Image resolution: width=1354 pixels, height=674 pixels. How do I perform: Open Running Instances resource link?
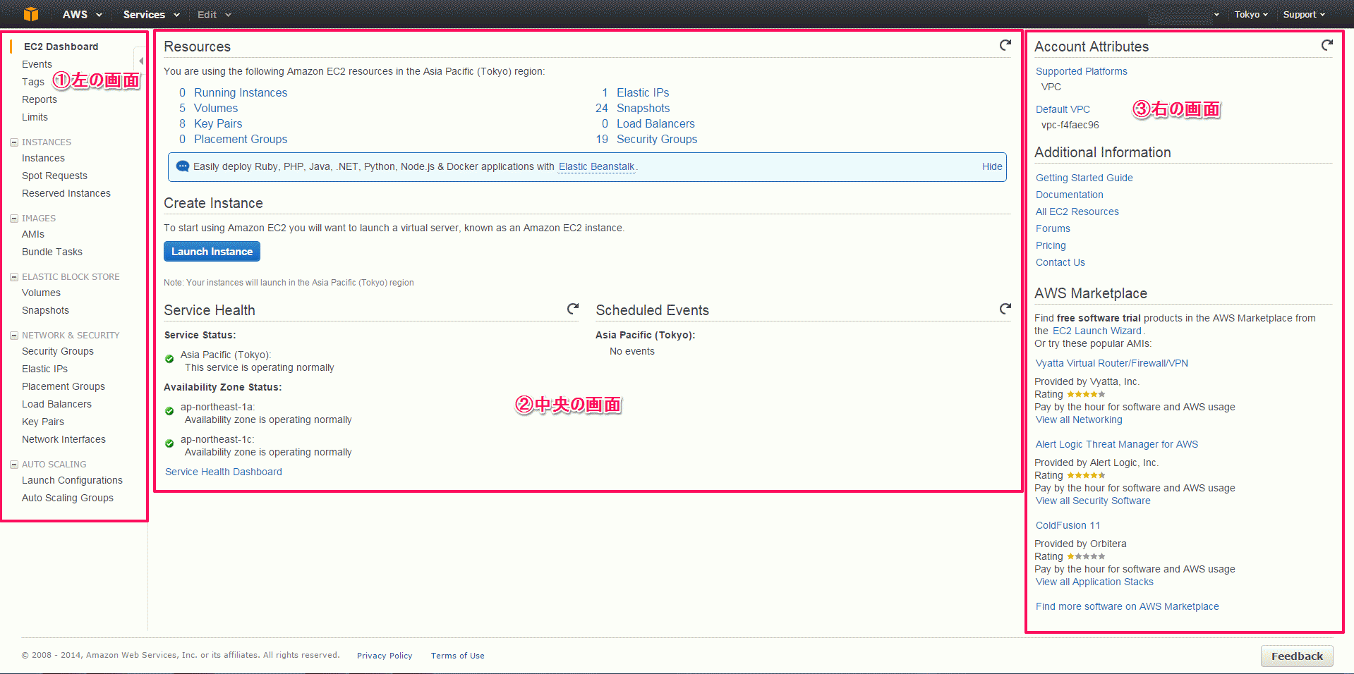pos(241,92)
